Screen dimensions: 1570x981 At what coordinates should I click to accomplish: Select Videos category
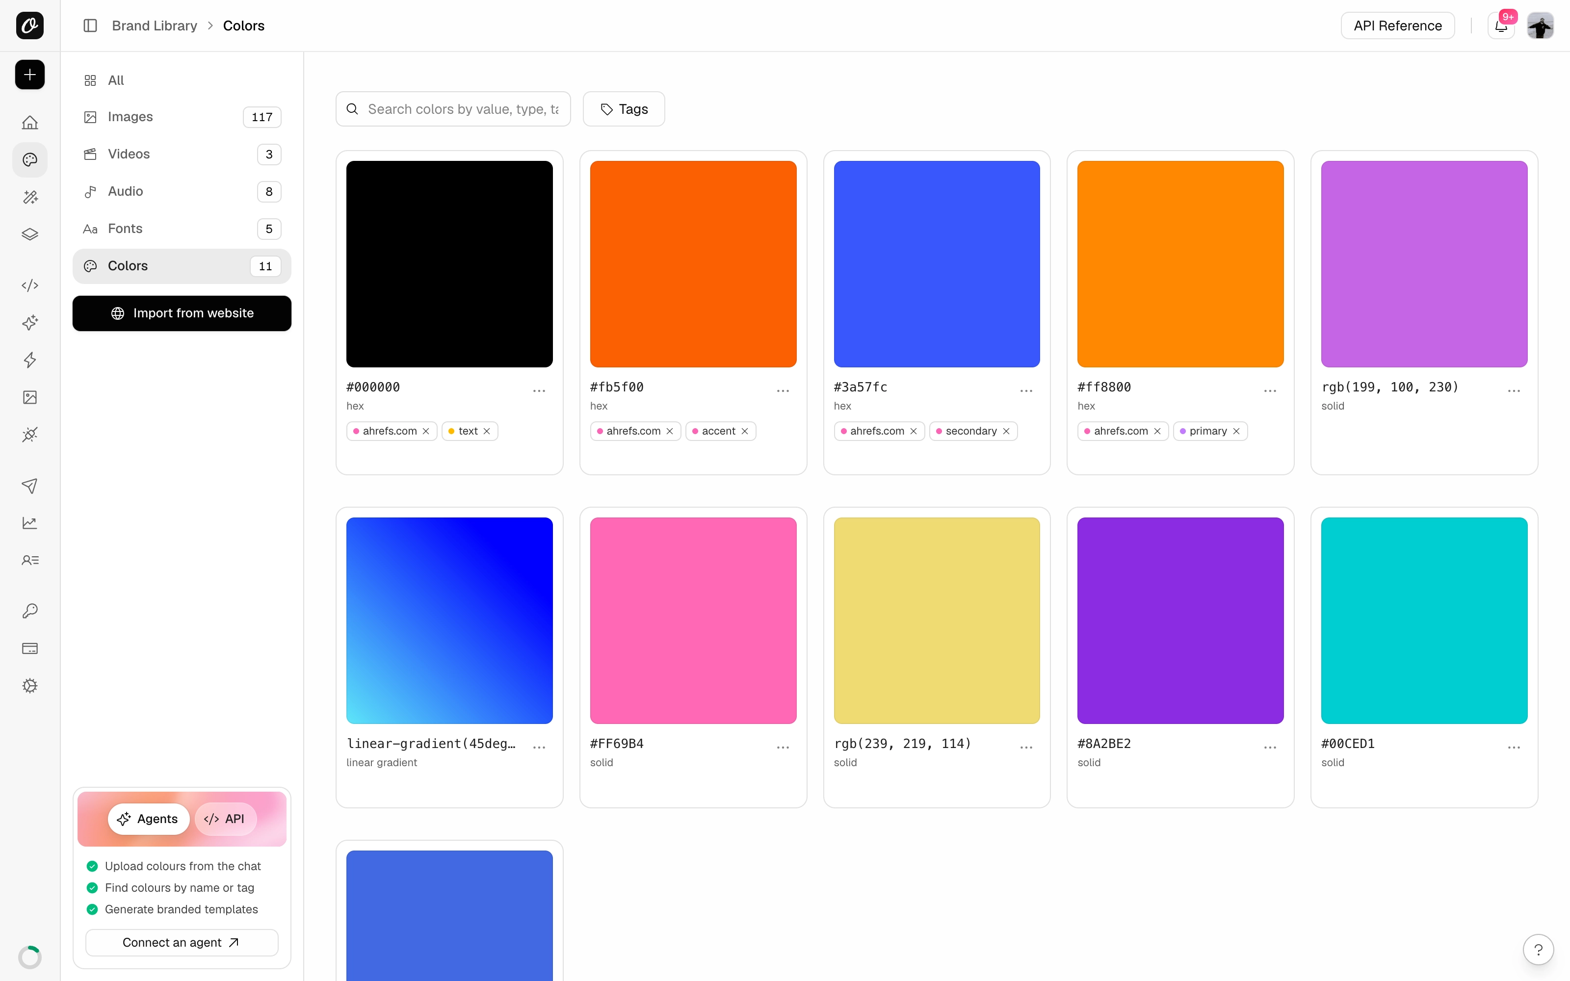coord(182,155)
